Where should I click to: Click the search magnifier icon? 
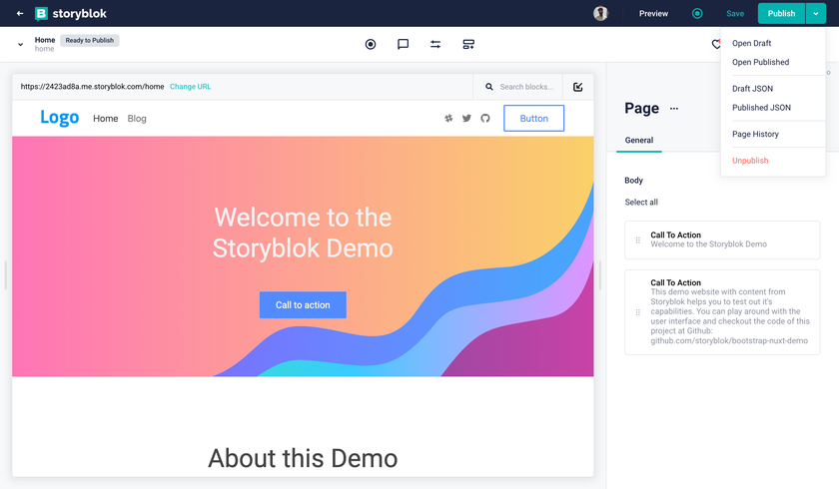tap(489, 87)
